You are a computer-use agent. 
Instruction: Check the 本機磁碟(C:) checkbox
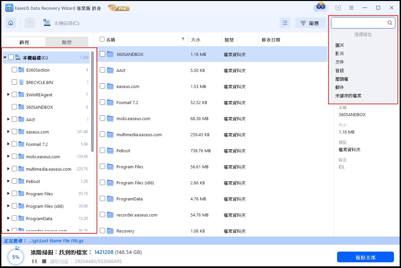[x=11, y=57]
